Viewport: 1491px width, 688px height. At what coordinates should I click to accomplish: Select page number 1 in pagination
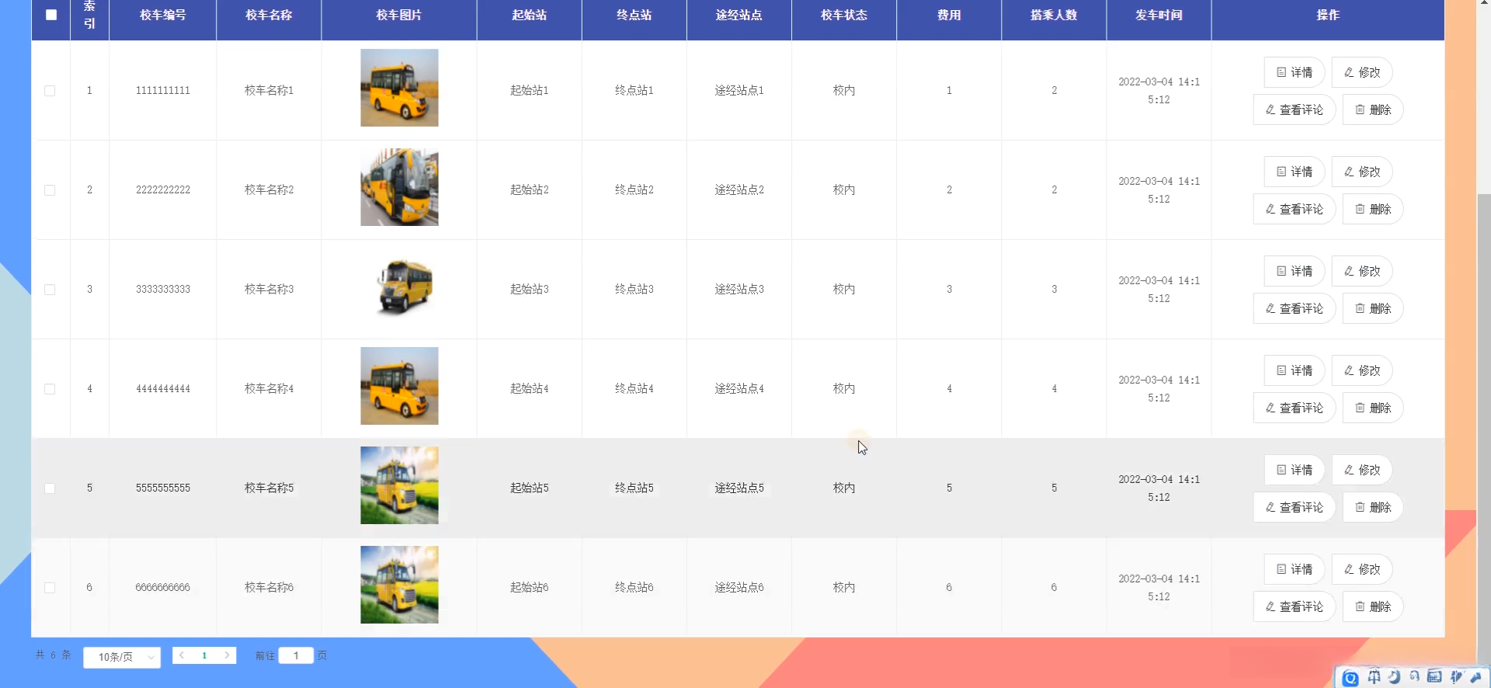(204, 655)
